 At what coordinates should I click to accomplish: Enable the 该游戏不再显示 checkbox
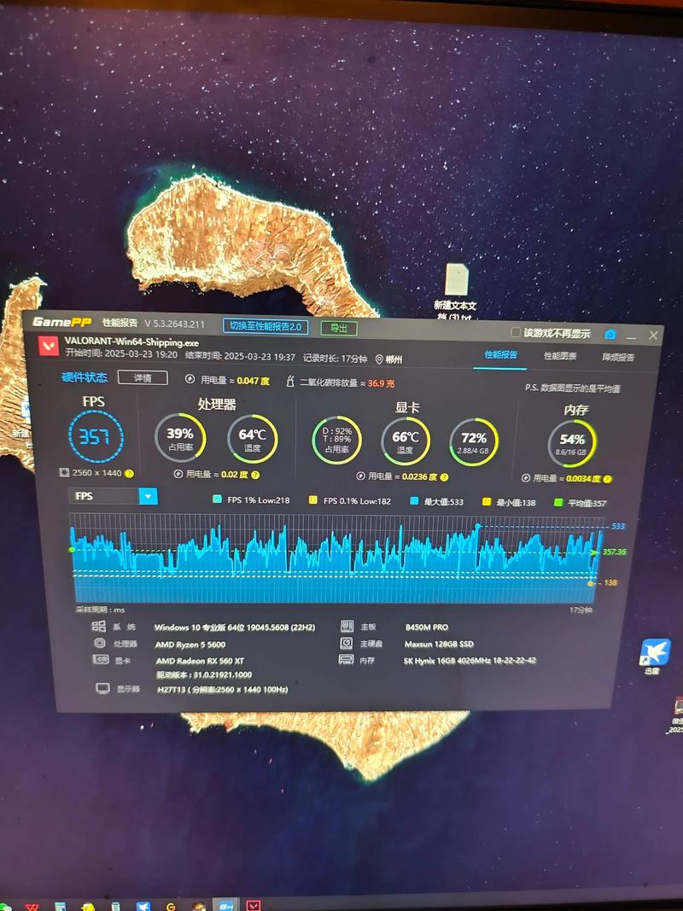[516, 332]
